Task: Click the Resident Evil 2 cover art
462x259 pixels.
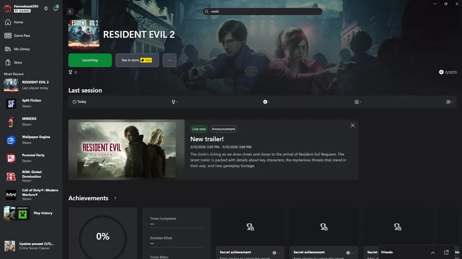Action: point(84,34)
